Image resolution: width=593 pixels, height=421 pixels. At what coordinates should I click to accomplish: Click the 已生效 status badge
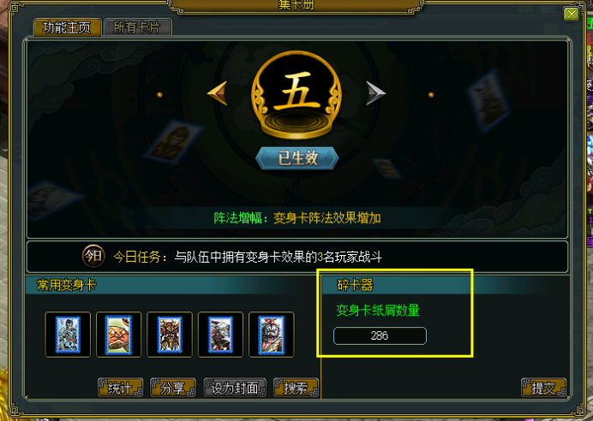click(x=296, y=157)
